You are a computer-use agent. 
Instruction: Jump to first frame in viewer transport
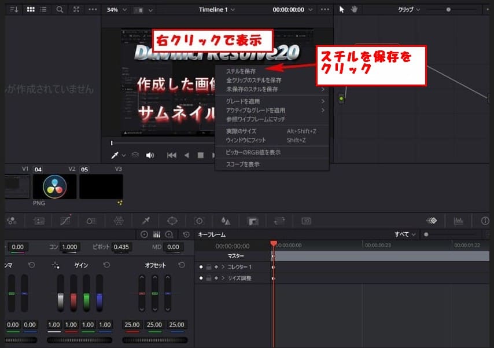172,155
